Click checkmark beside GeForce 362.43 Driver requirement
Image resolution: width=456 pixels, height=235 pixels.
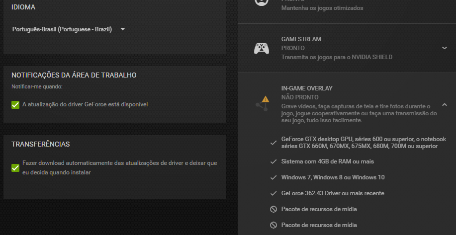pyautogui.click(x=274, y=193)
